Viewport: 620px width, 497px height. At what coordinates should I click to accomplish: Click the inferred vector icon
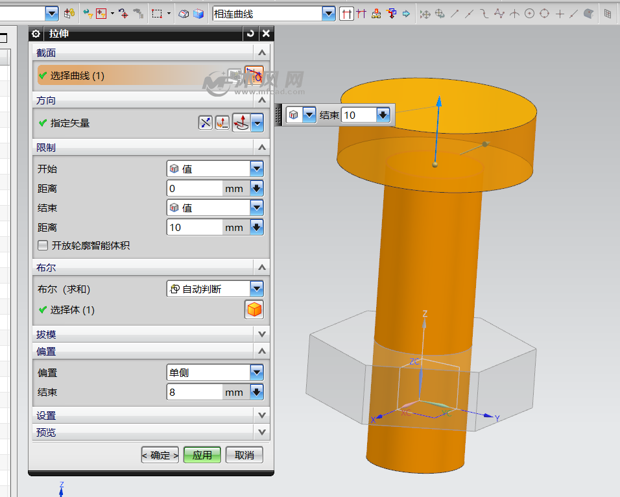(x=242, y=123)
